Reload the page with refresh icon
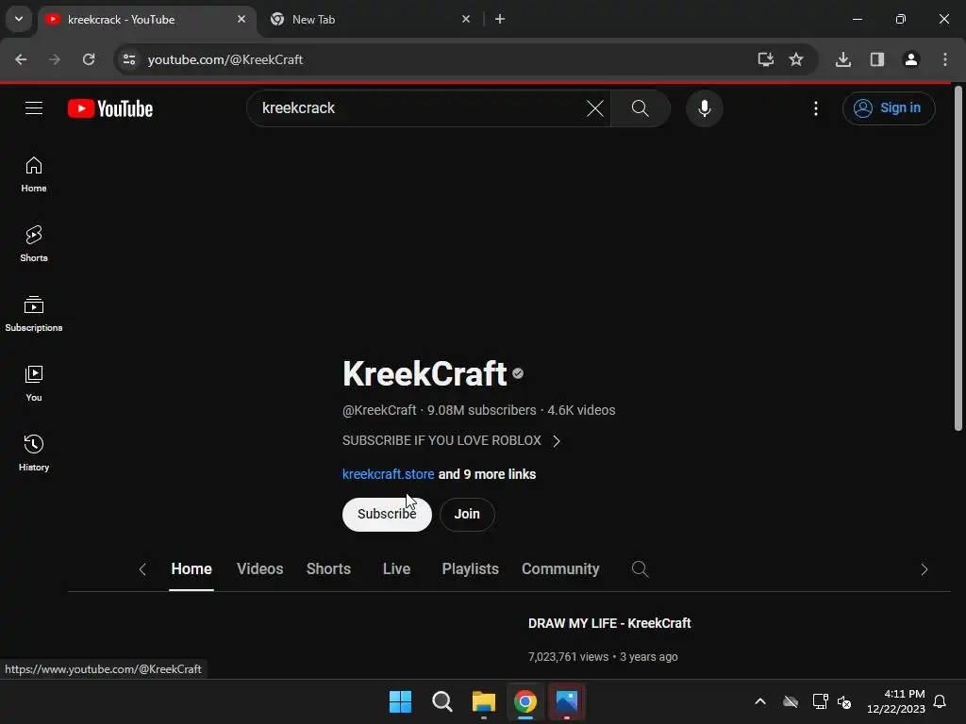The image size is (966, 724). [x=89, y=59]
